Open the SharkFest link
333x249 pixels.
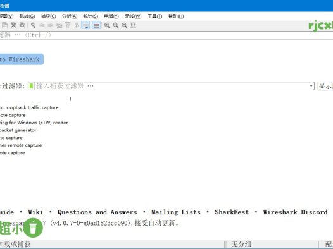pos(232,212)
